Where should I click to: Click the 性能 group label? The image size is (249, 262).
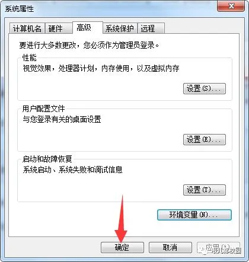pos(30,58)
